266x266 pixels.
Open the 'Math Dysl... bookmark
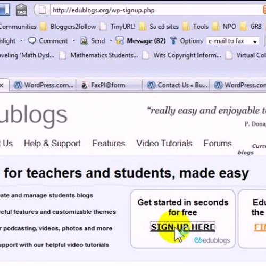[27, 55]
